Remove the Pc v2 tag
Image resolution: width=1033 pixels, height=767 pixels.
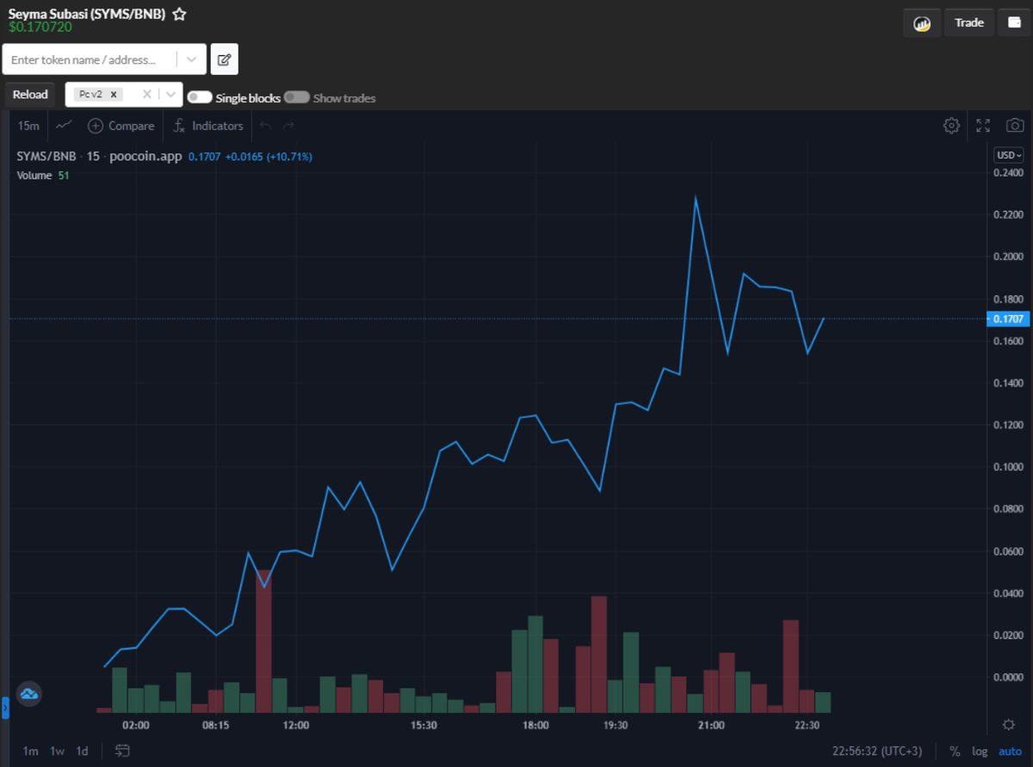click(x=113, y=95)
